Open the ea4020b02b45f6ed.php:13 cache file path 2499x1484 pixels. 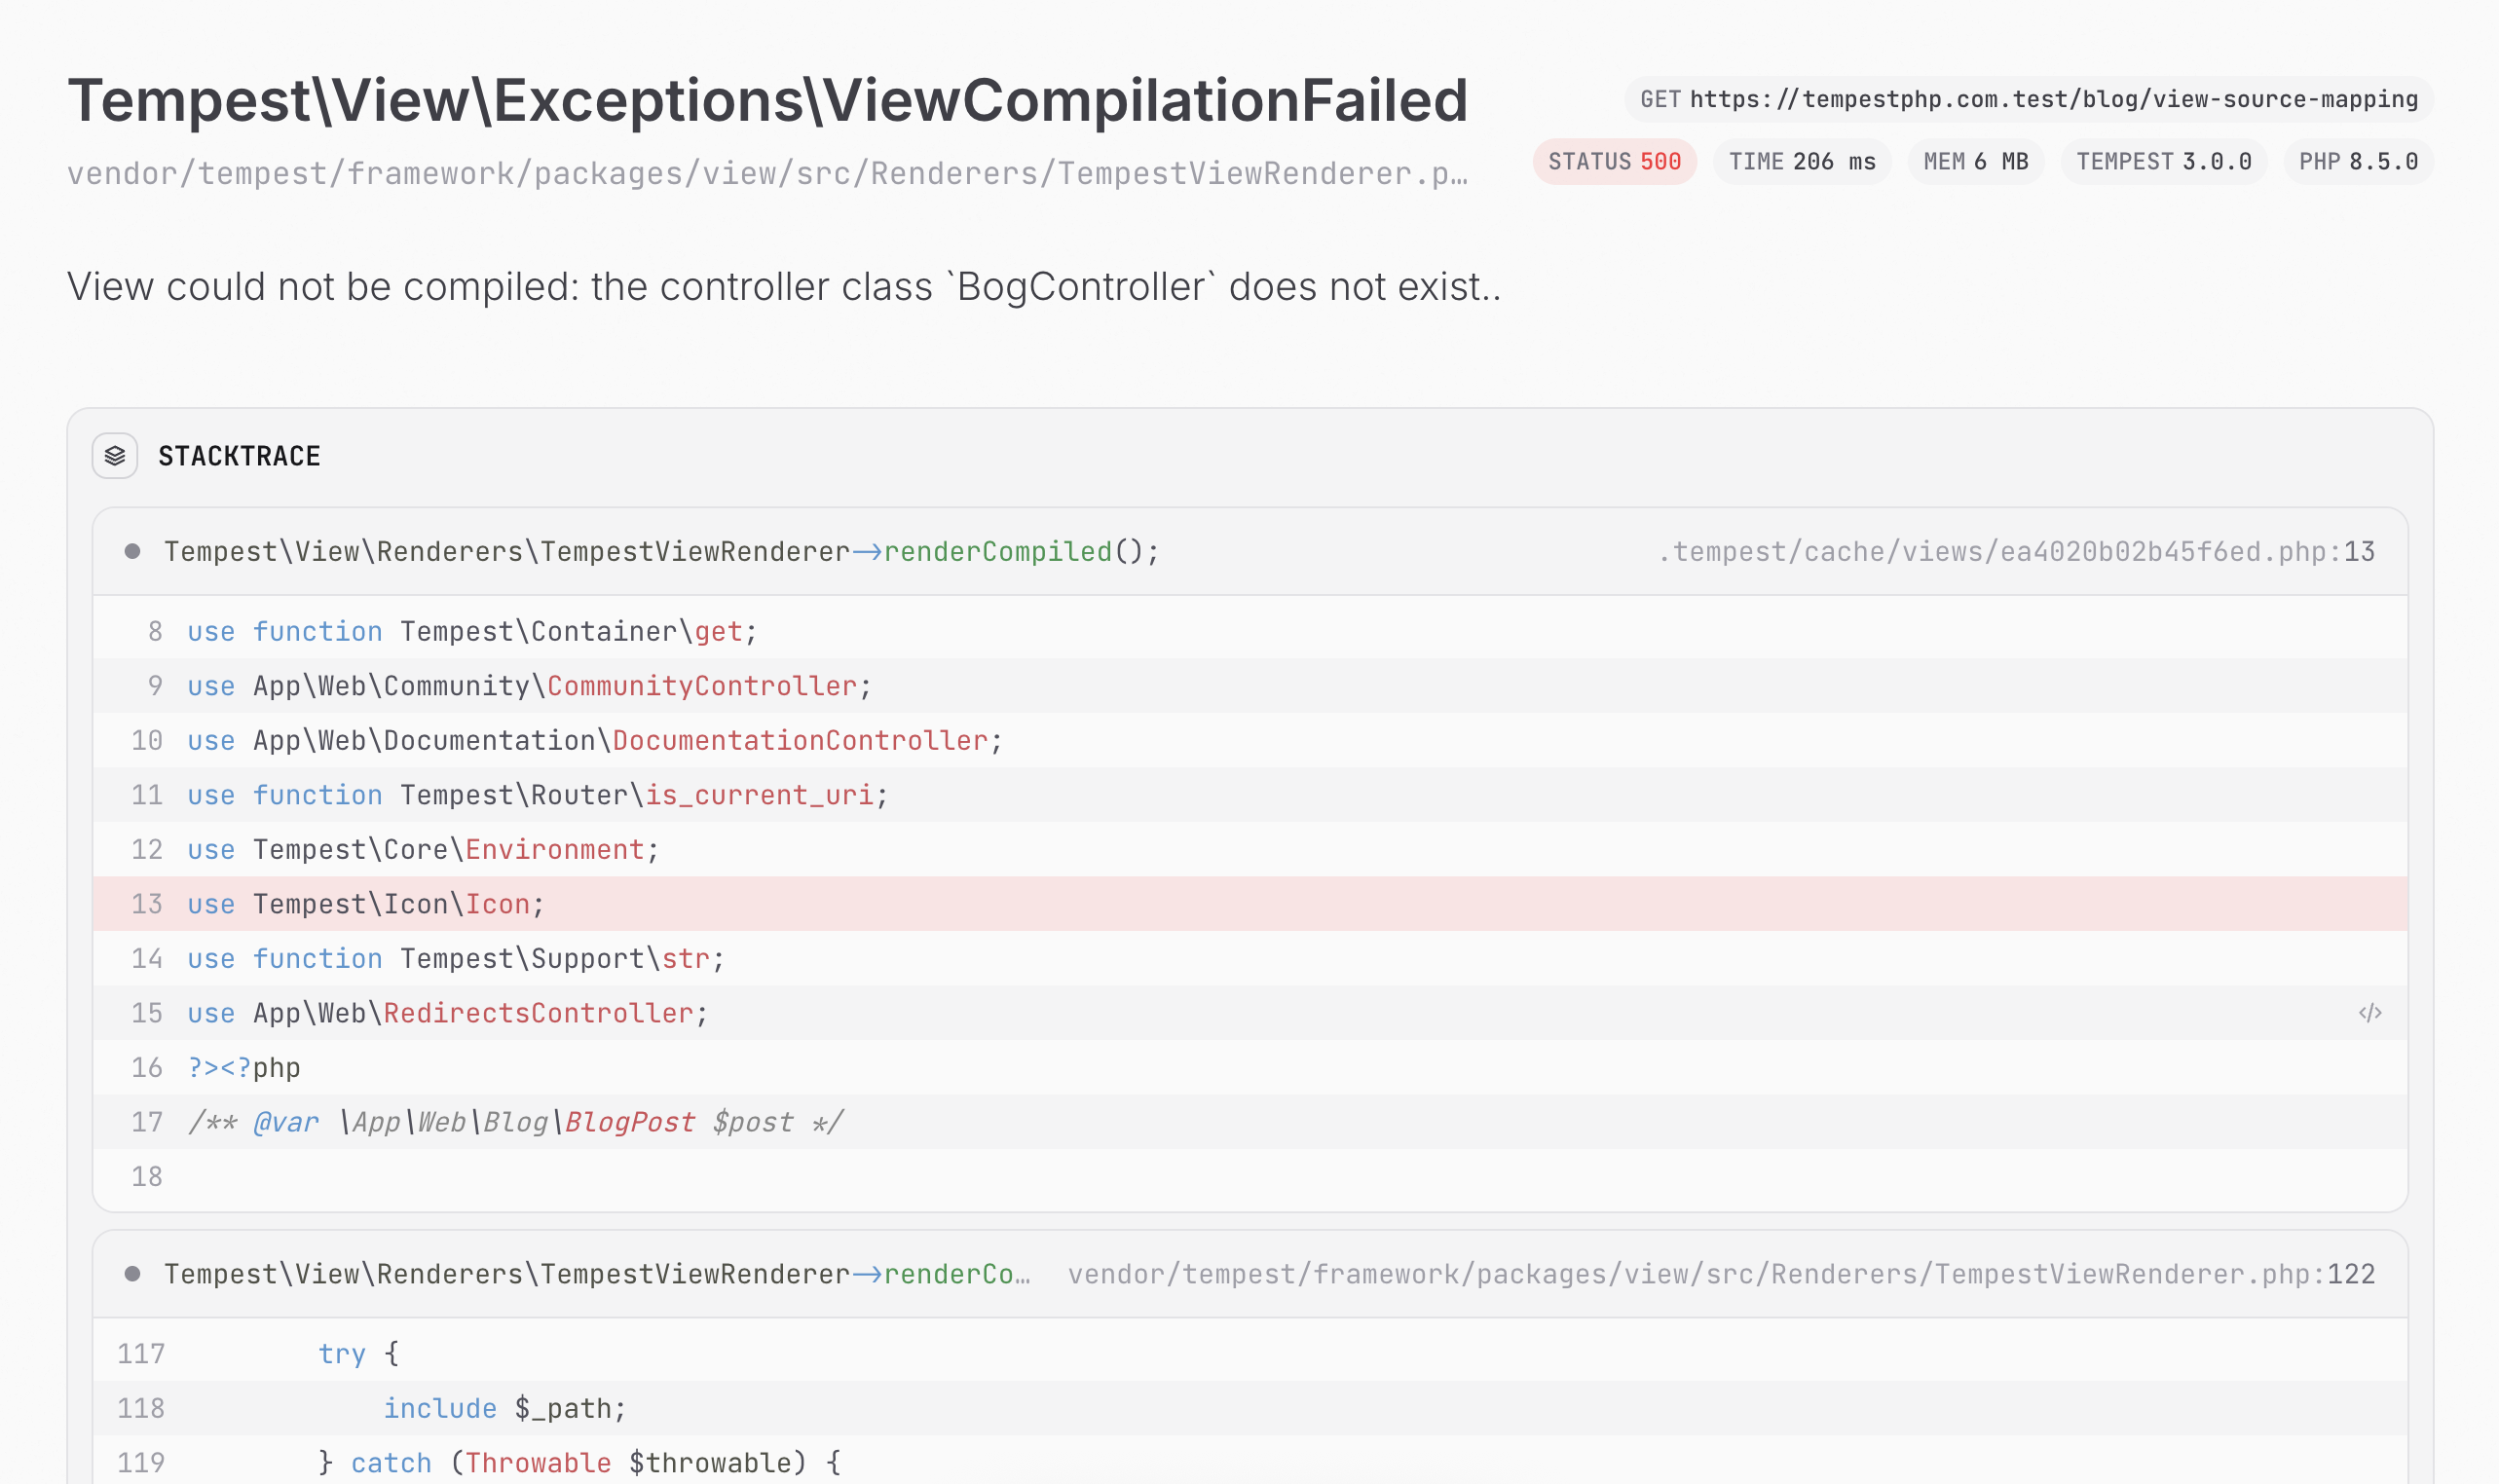click(x=2015, y=551)
